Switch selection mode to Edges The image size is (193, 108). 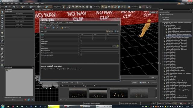point(16,7)
